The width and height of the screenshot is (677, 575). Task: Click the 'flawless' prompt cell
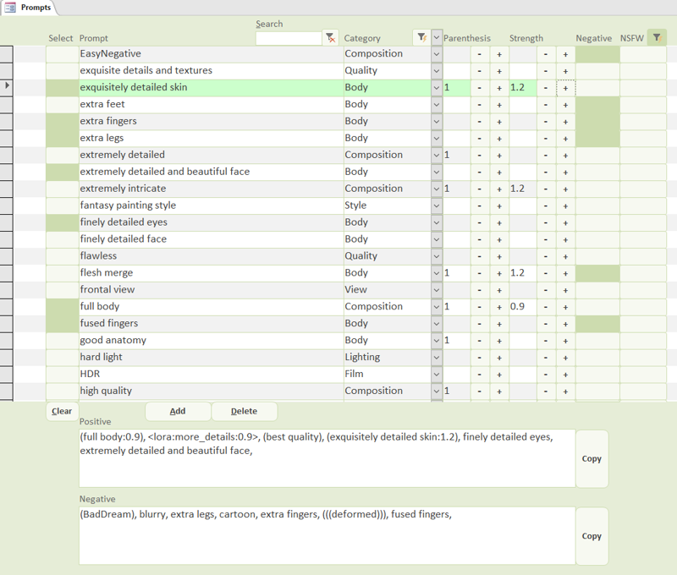(x=212, y=256)
